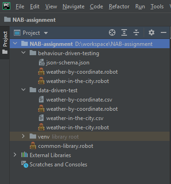Open the Code menu
The height and width of the screenshot is (184, 171).
[x=96, y=6]
